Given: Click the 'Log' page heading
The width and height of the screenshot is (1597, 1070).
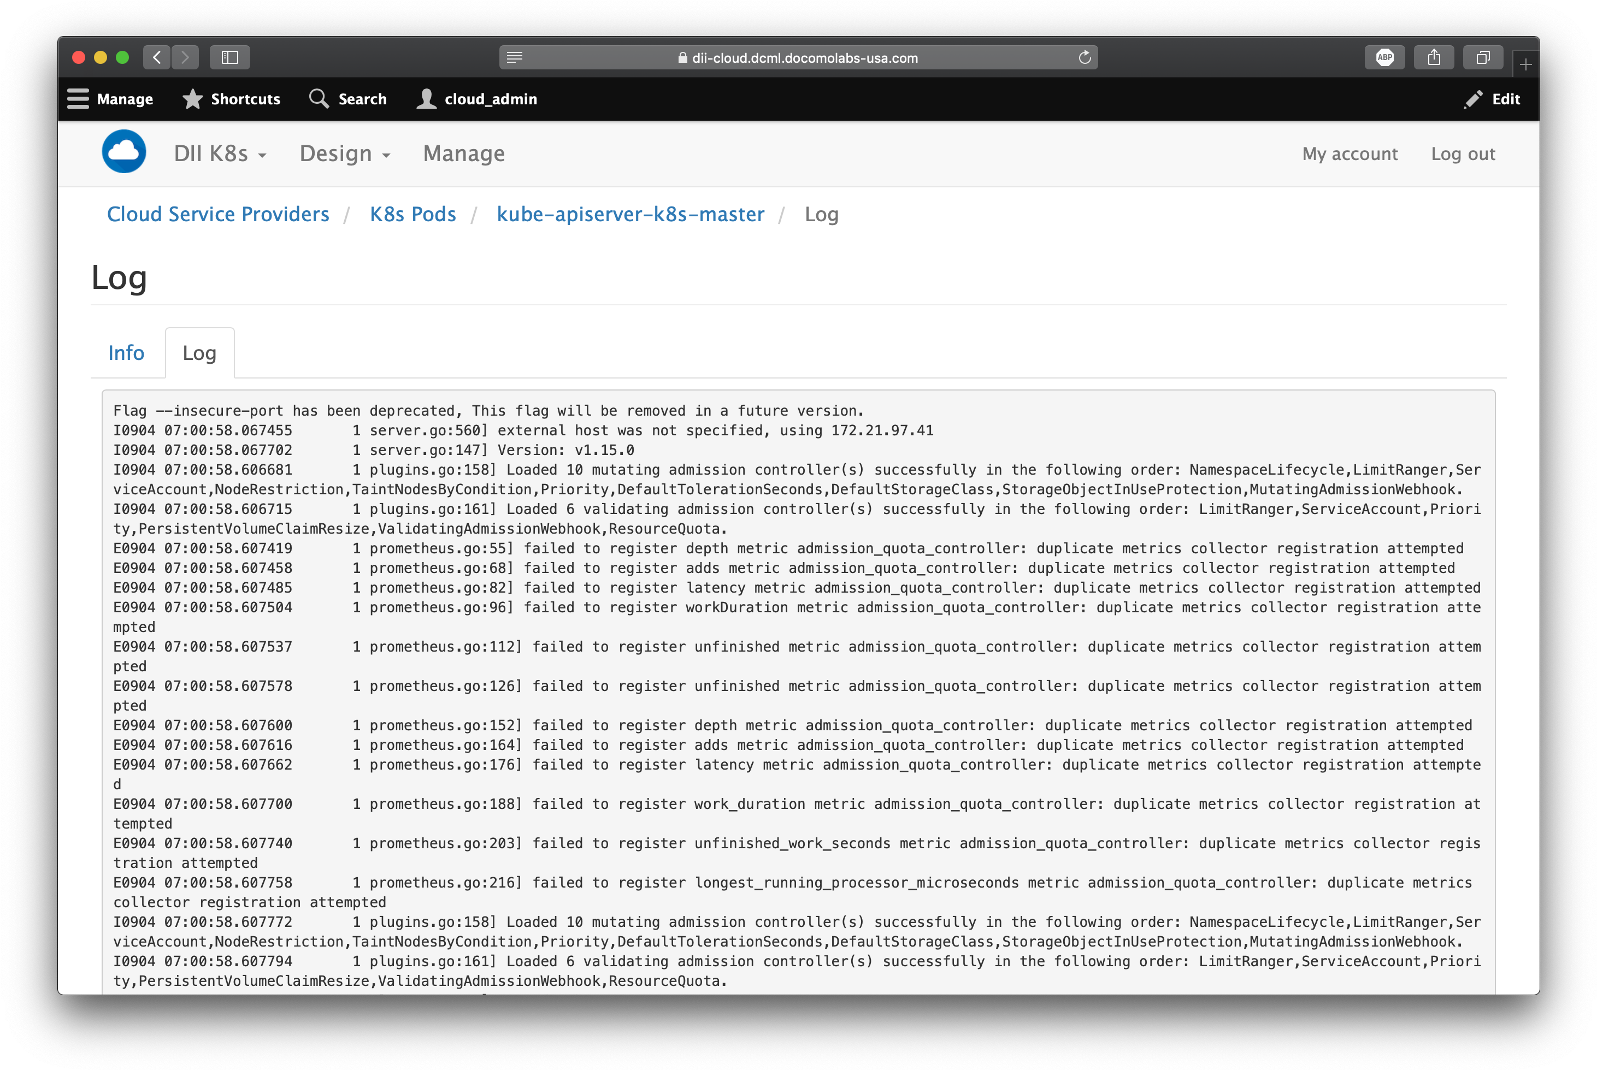Looking at the screenshot, I should click(x=119, y=279).
